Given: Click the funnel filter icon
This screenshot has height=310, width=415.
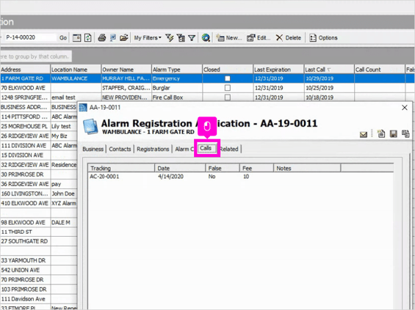Looking at the screenshot, I should pyautogui.click(x=192, y=38).
